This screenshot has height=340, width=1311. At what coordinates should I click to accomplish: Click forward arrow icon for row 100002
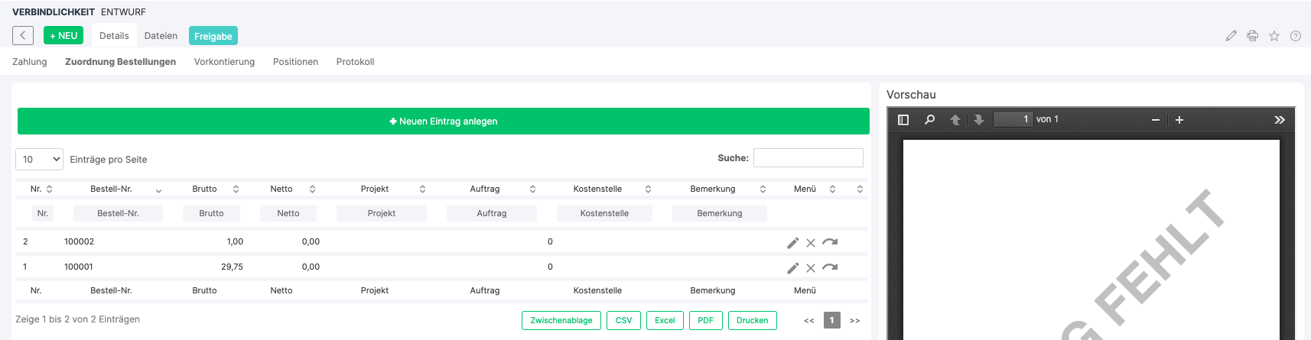point(830,242)
